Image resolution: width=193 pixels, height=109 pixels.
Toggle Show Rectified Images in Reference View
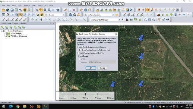pos(81,50)
